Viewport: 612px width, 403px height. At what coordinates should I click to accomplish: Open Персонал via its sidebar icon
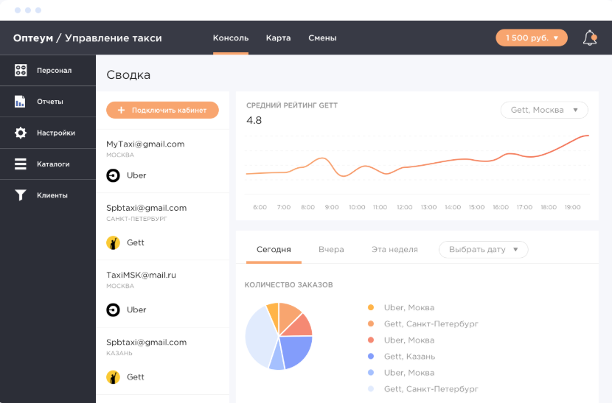point(21,71)
